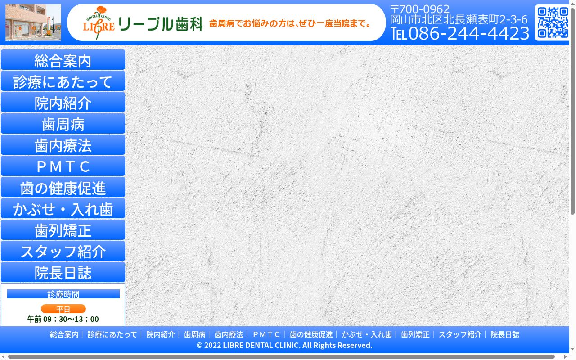Select 院内紹介 sidebar button
The width and height of the screenshot is (576, 360).
(63, 102)
